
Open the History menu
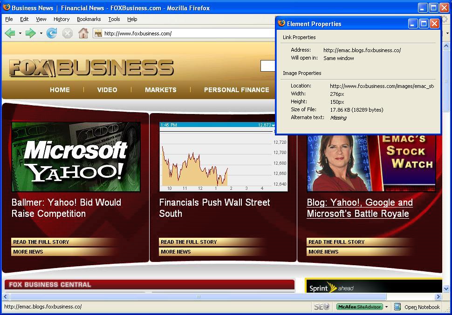[62, 19]
